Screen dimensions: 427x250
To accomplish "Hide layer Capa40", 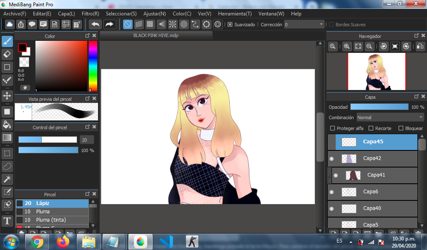I will tap(332, 209).
